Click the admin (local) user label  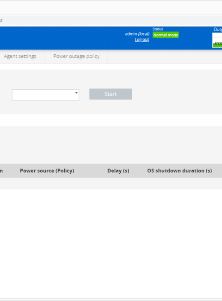point(137,34)
